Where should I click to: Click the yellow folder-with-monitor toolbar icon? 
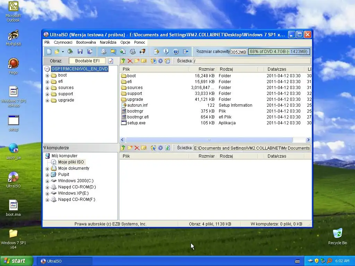pyautogui.click(x=113, y=52)
